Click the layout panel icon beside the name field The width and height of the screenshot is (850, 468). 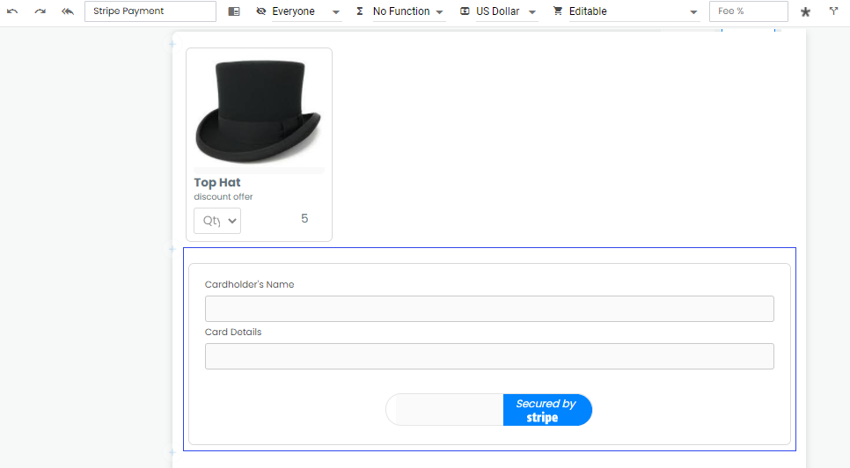click(x=234, y=11)
